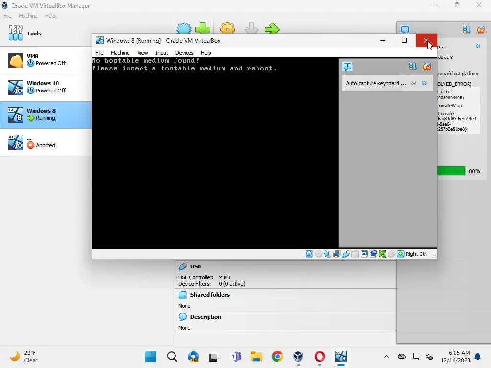Open Microsoft Teams from the taskbar
This screenshot has width=491, height=368.
235,356
